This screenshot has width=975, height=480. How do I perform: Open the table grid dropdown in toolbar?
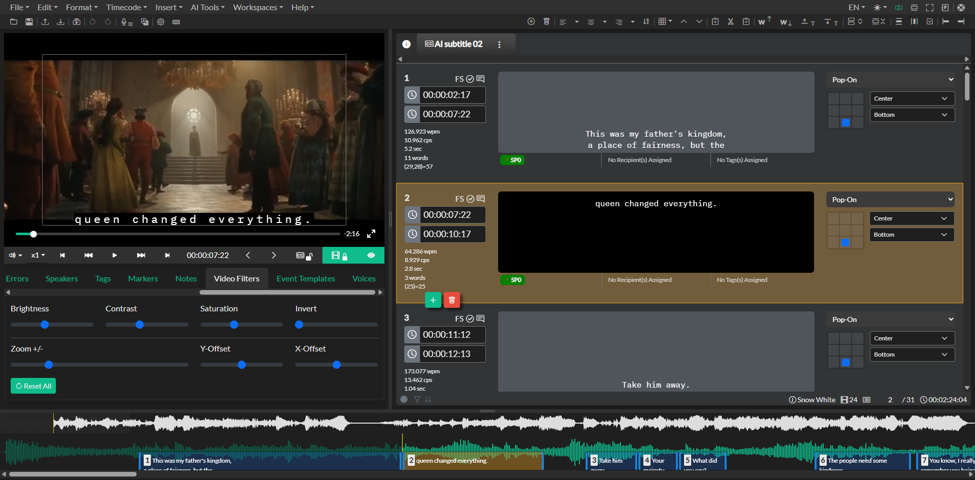pyautogui.click(x=665, y=21)
